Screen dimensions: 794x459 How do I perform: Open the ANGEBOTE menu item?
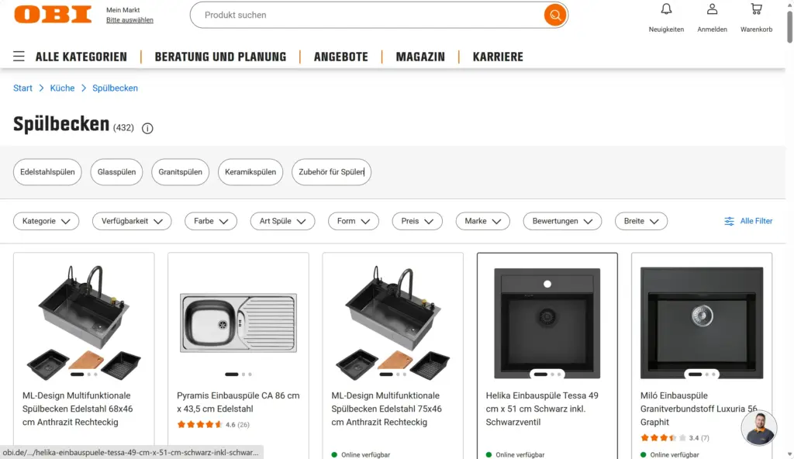[341, 57]
